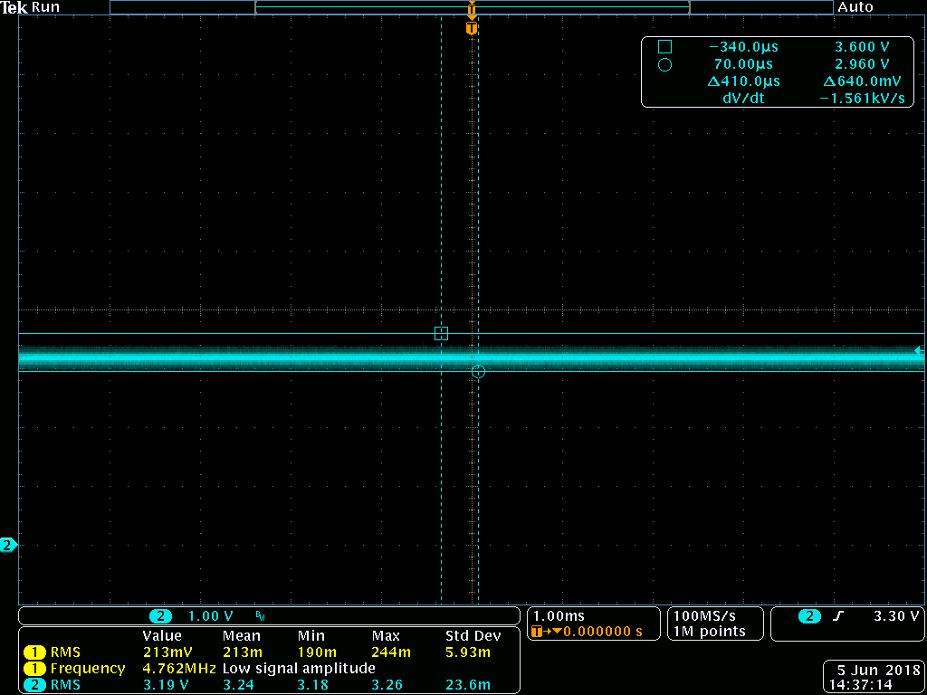Click the square cursor marker on the waveform
The width and height of the screenshot is (927, 695).
pyautogui.click(x=441, y=333)
